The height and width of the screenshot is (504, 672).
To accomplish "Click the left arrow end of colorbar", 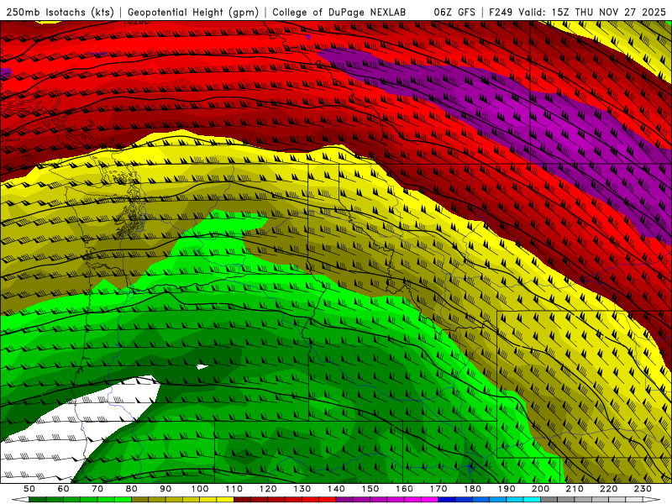I will coord(20,500).
